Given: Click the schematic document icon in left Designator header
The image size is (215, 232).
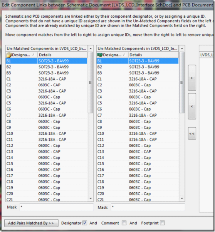Looking at the screenshot, I should (9, 55).
